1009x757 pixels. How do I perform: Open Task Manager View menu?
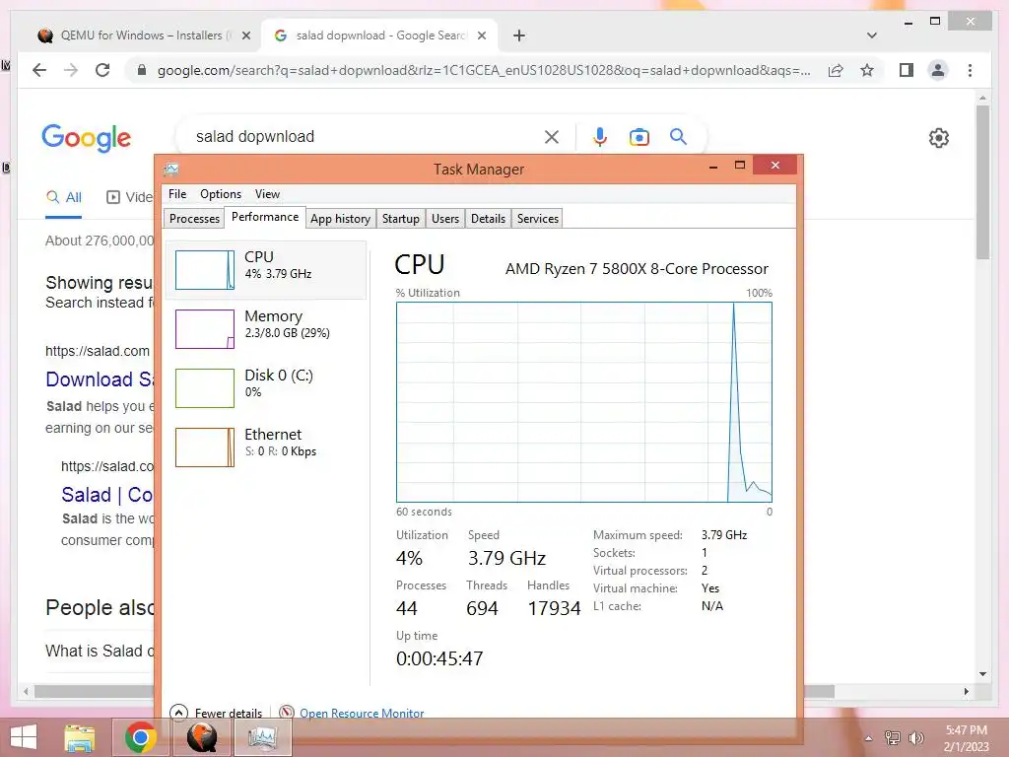(x=267, y=194)
